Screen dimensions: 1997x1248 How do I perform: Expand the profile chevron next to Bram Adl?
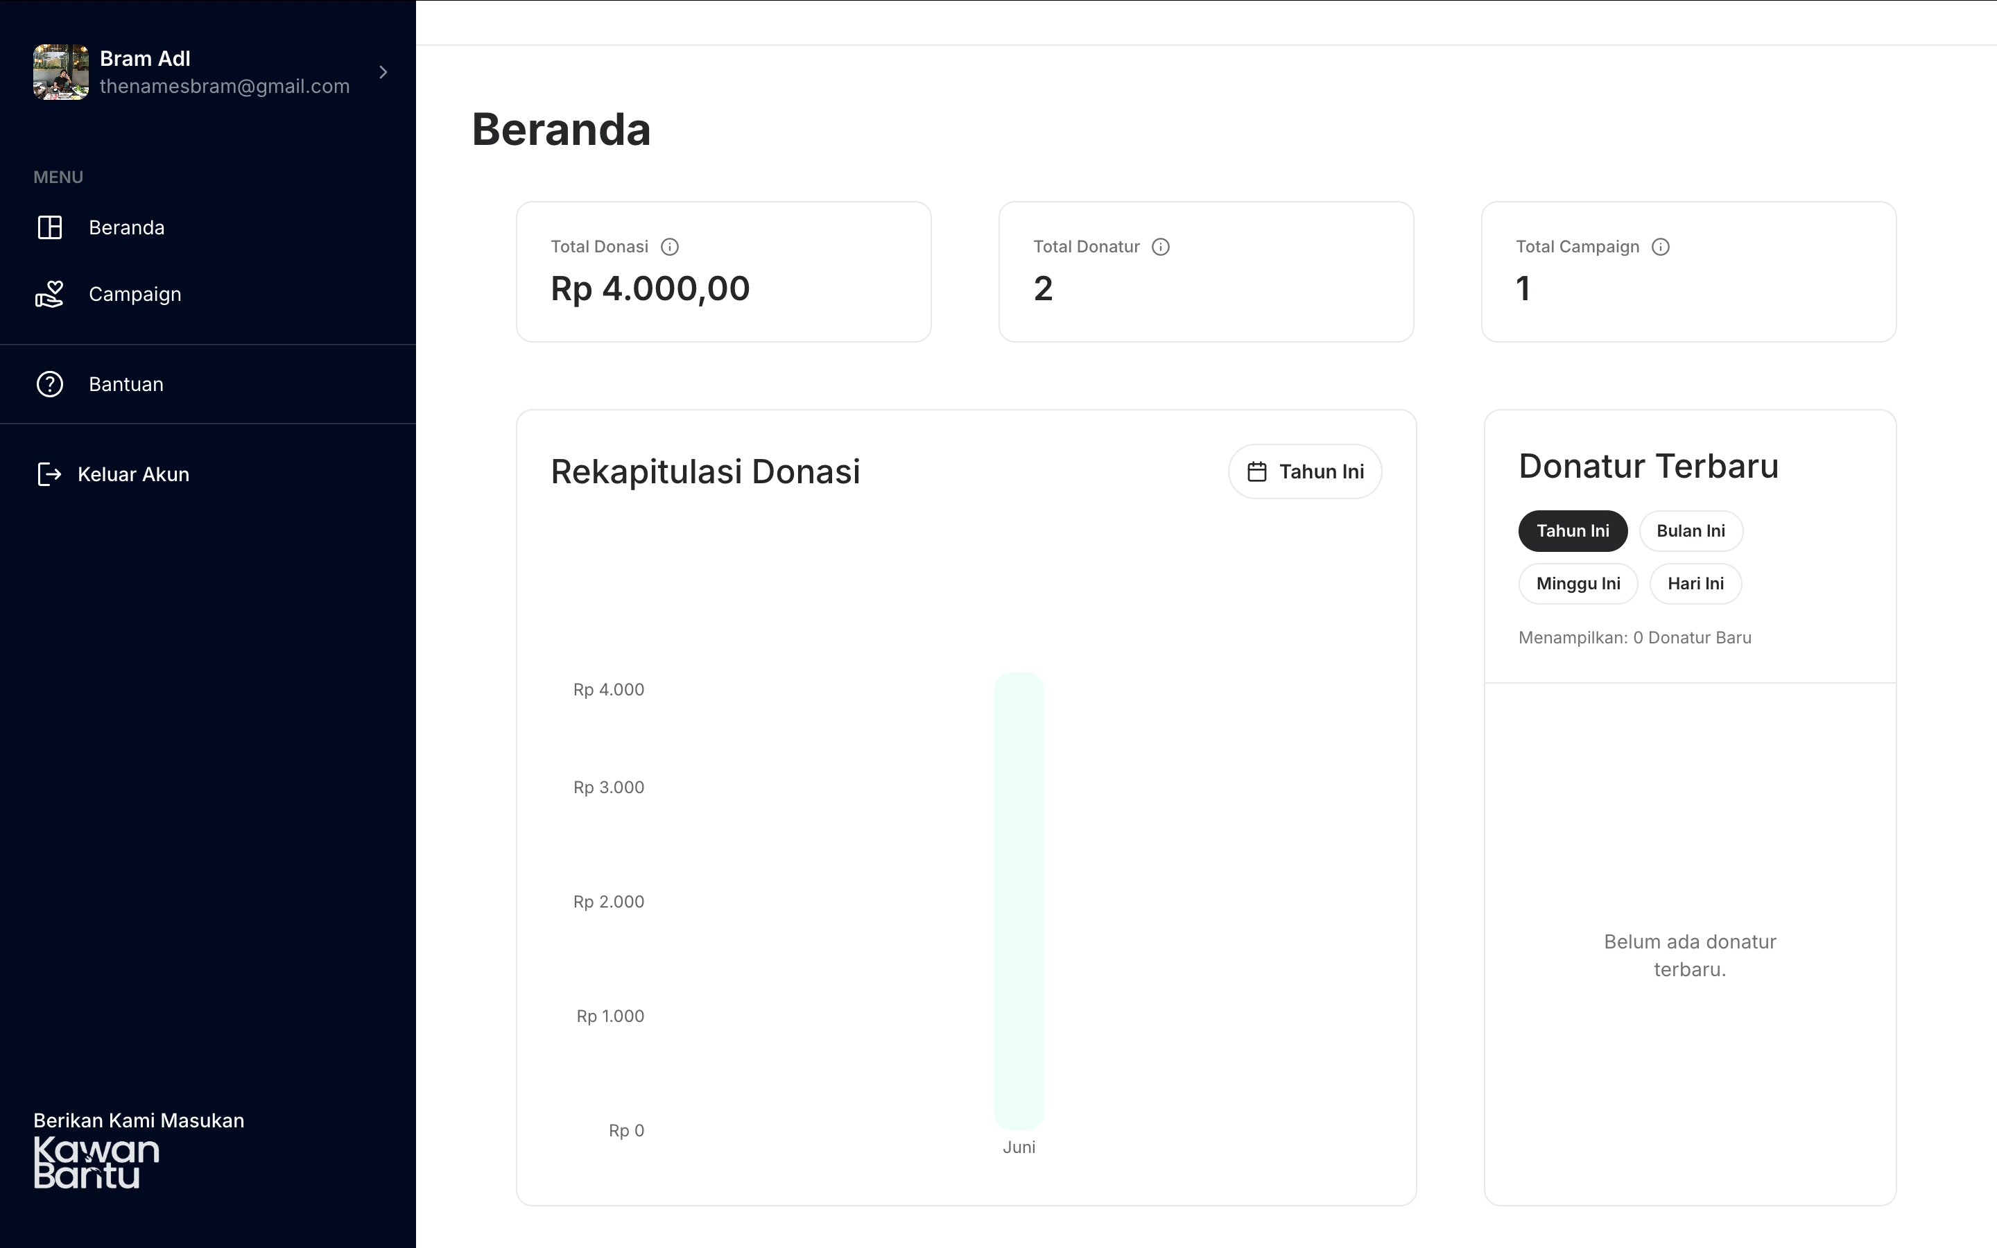click(x=383, y=73)
